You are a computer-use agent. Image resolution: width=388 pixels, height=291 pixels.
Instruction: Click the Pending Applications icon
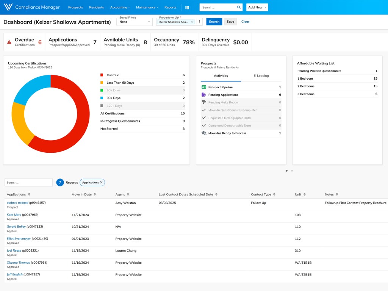[x=204, y=95]
